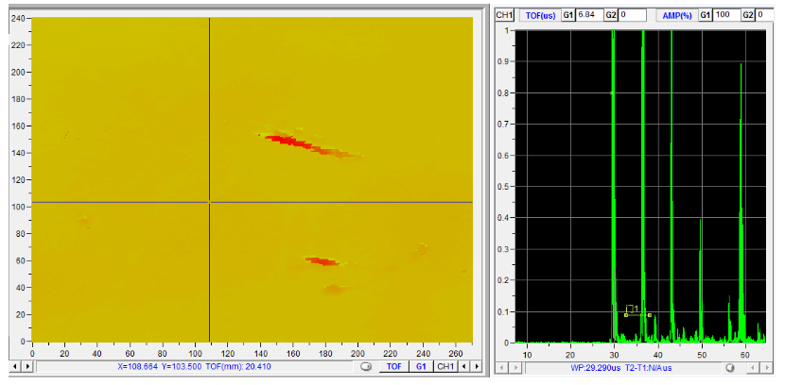
Task: Click the G2 button next to TOF value 6.84
Action: point(611,15)
